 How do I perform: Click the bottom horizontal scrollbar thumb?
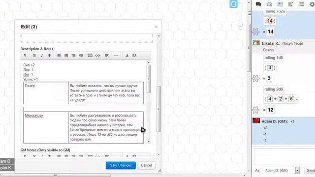[x=55, y=175]
